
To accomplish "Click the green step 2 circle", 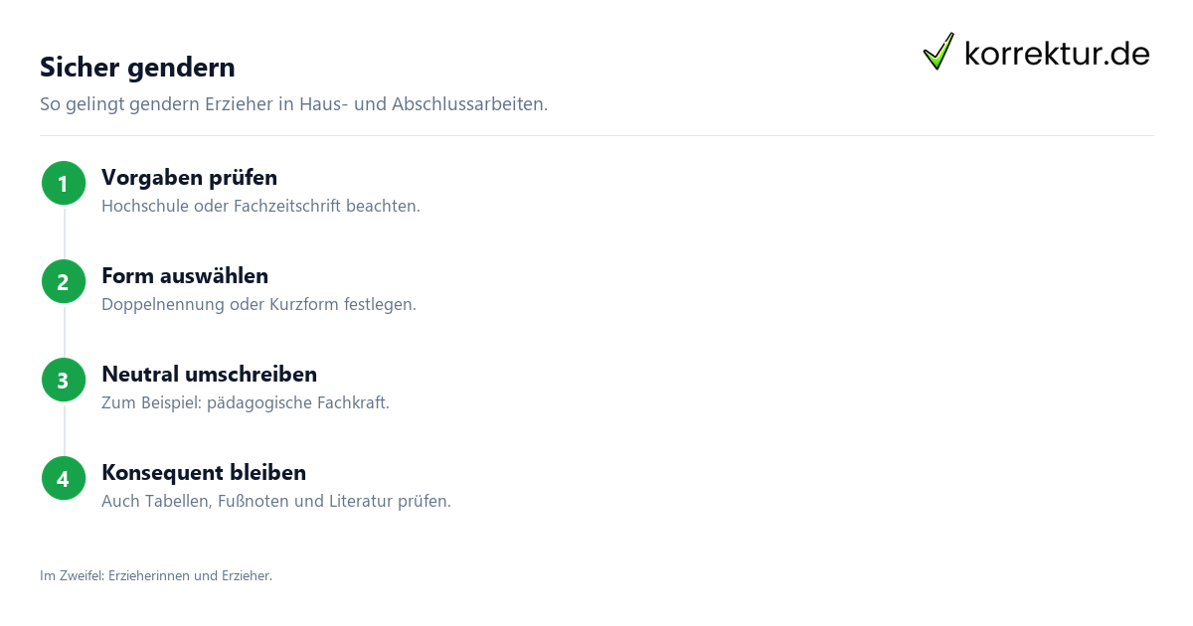I will coord(64,281).
